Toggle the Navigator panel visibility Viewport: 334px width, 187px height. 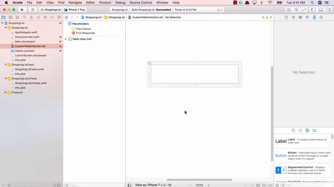(313, 10)
